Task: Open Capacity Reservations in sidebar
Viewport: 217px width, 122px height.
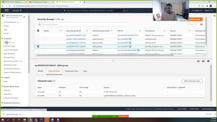Action: [12, 72]
